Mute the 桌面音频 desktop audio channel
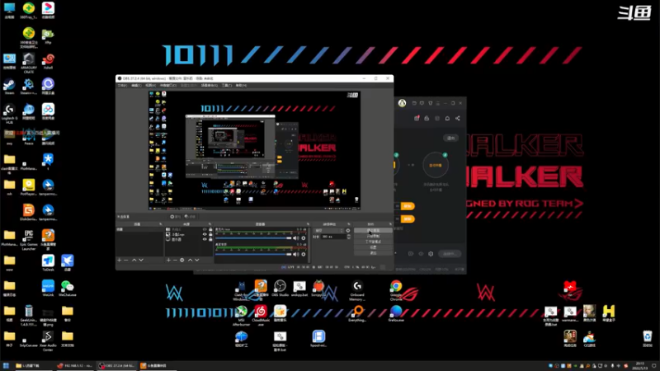The width and height of the screenshot is (660, 371). coord(296,254)
